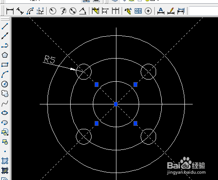Image resolution: width=218 pixels, height=180 pixels.
Task: Click the Dimension Update icon
Action: click(181, 11)
